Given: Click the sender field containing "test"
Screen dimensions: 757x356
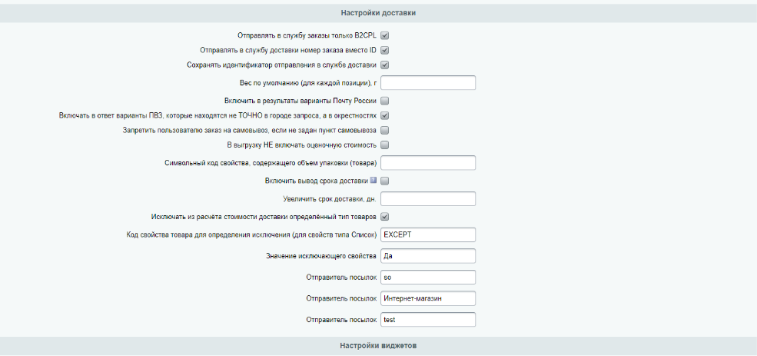Looking at the screenshot, I should pyautogui.click(x=428, y=320).
